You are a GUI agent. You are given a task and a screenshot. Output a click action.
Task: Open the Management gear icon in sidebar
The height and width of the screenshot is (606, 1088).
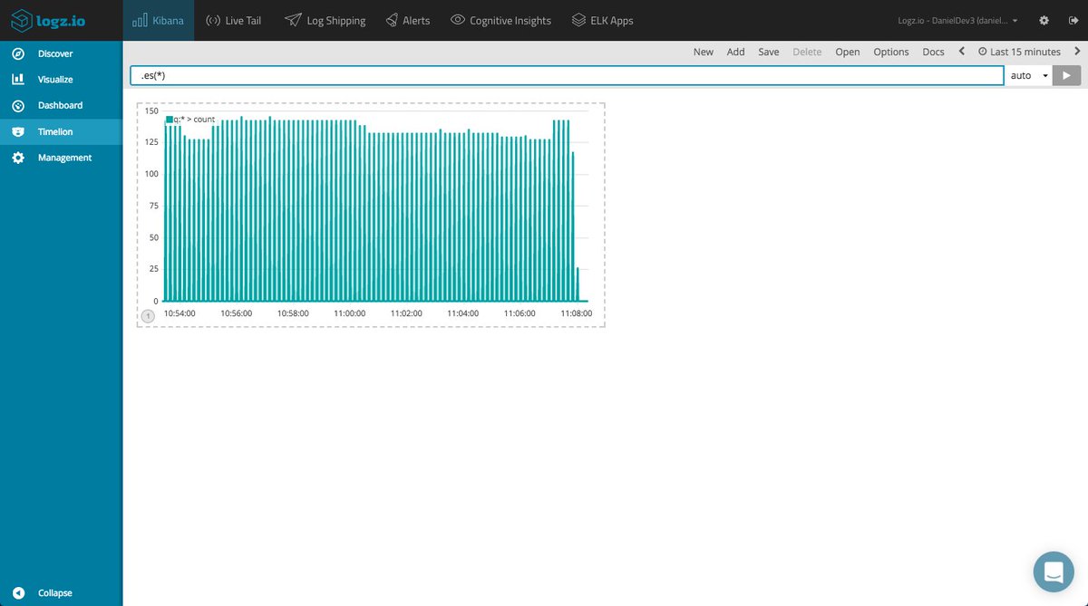[x=18, y=158]
